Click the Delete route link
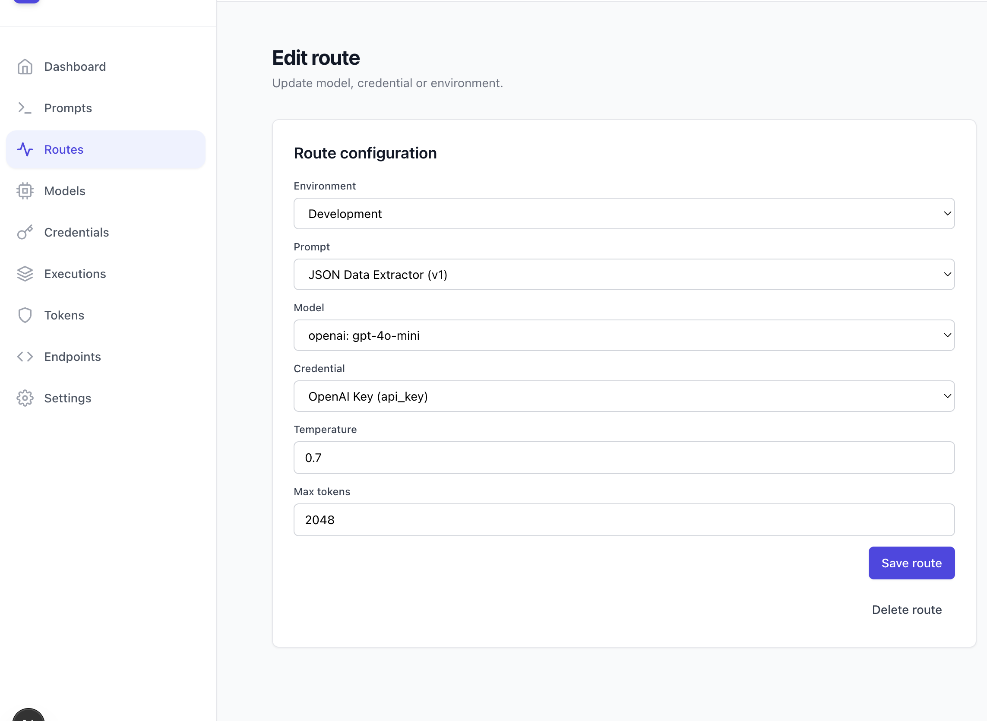This screenshot has width=987, height=721. coord(906,610)
